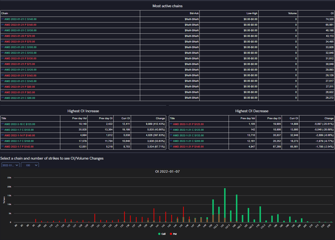The image size is (335, 240).
Task: Click link icon beside AMD 2022-01-21 C $140.00
Action: click(3, 19)
